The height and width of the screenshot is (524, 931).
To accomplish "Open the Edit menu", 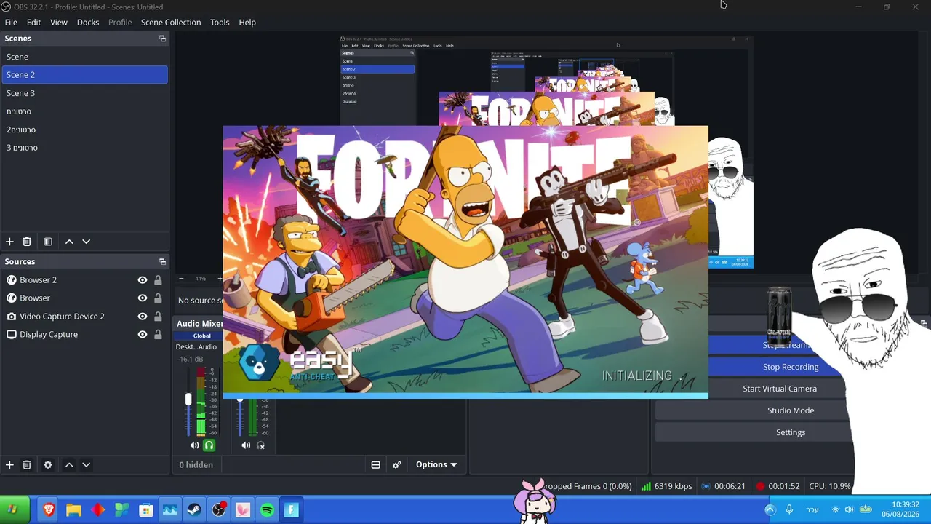I will (33, 23).
